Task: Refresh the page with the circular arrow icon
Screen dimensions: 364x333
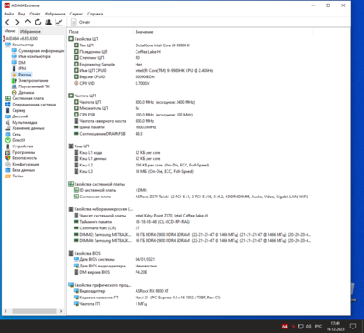Action: 38,22
